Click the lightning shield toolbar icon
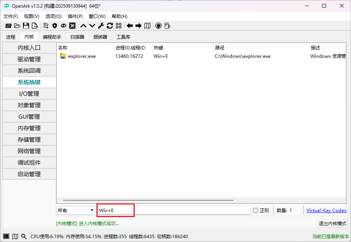The width and height of the screenshot is (351, 242). tap(55, 26)
